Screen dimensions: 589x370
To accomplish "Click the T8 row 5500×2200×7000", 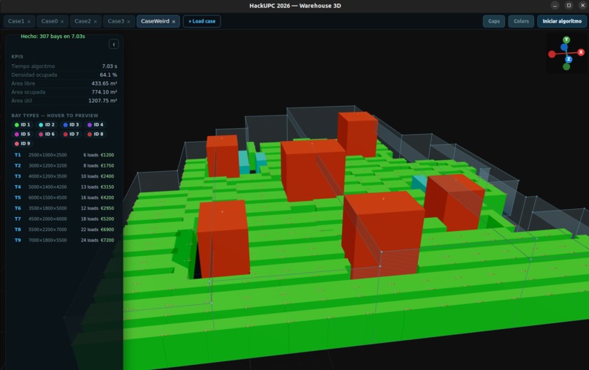I will [x=64, y=230].
